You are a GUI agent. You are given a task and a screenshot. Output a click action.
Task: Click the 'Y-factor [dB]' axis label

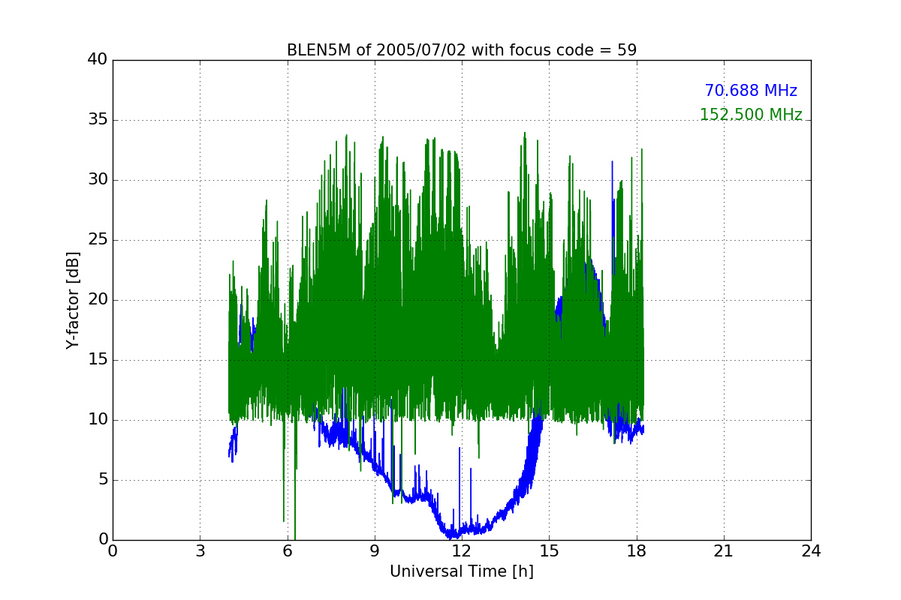tap(73, 300)
